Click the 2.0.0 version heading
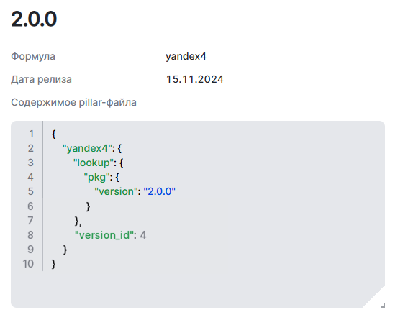Screen dimensions: 403x315 pos(34,19)
